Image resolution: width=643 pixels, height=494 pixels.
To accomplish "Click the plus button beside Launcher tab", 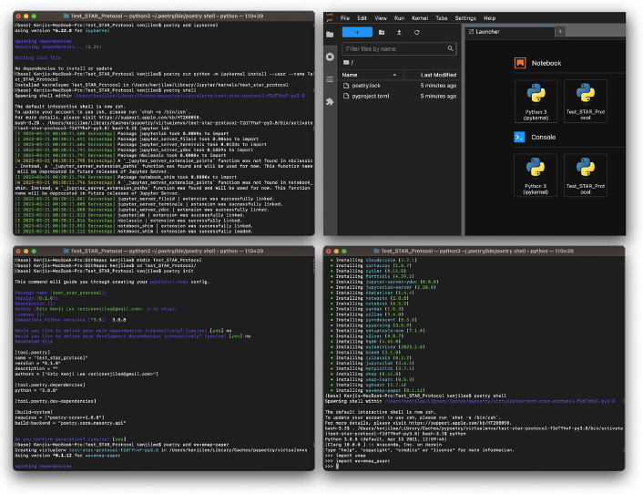I will pyautogui.click(x=560, y=32).
